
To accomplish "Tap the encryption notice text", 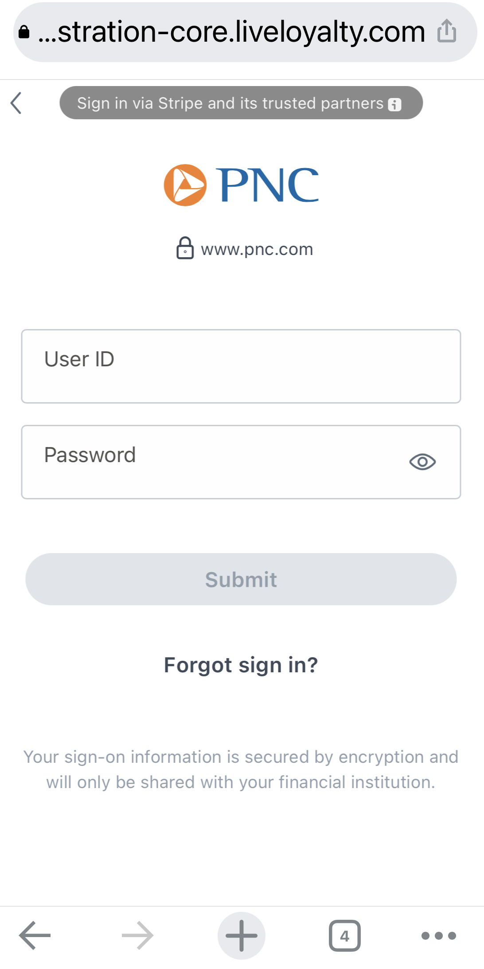I will (241, 769).
